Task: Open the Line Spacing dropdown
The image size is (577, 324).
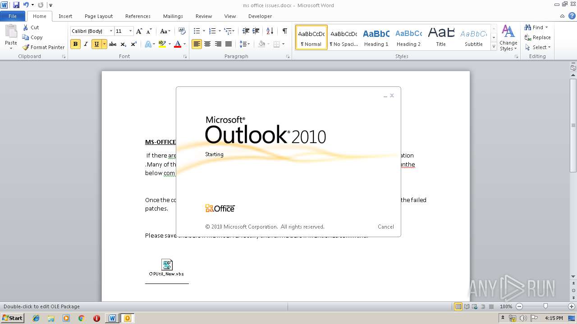Action: 245,44
